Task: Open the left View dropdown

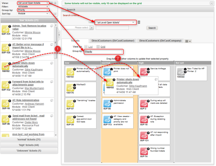Action: 33,3
